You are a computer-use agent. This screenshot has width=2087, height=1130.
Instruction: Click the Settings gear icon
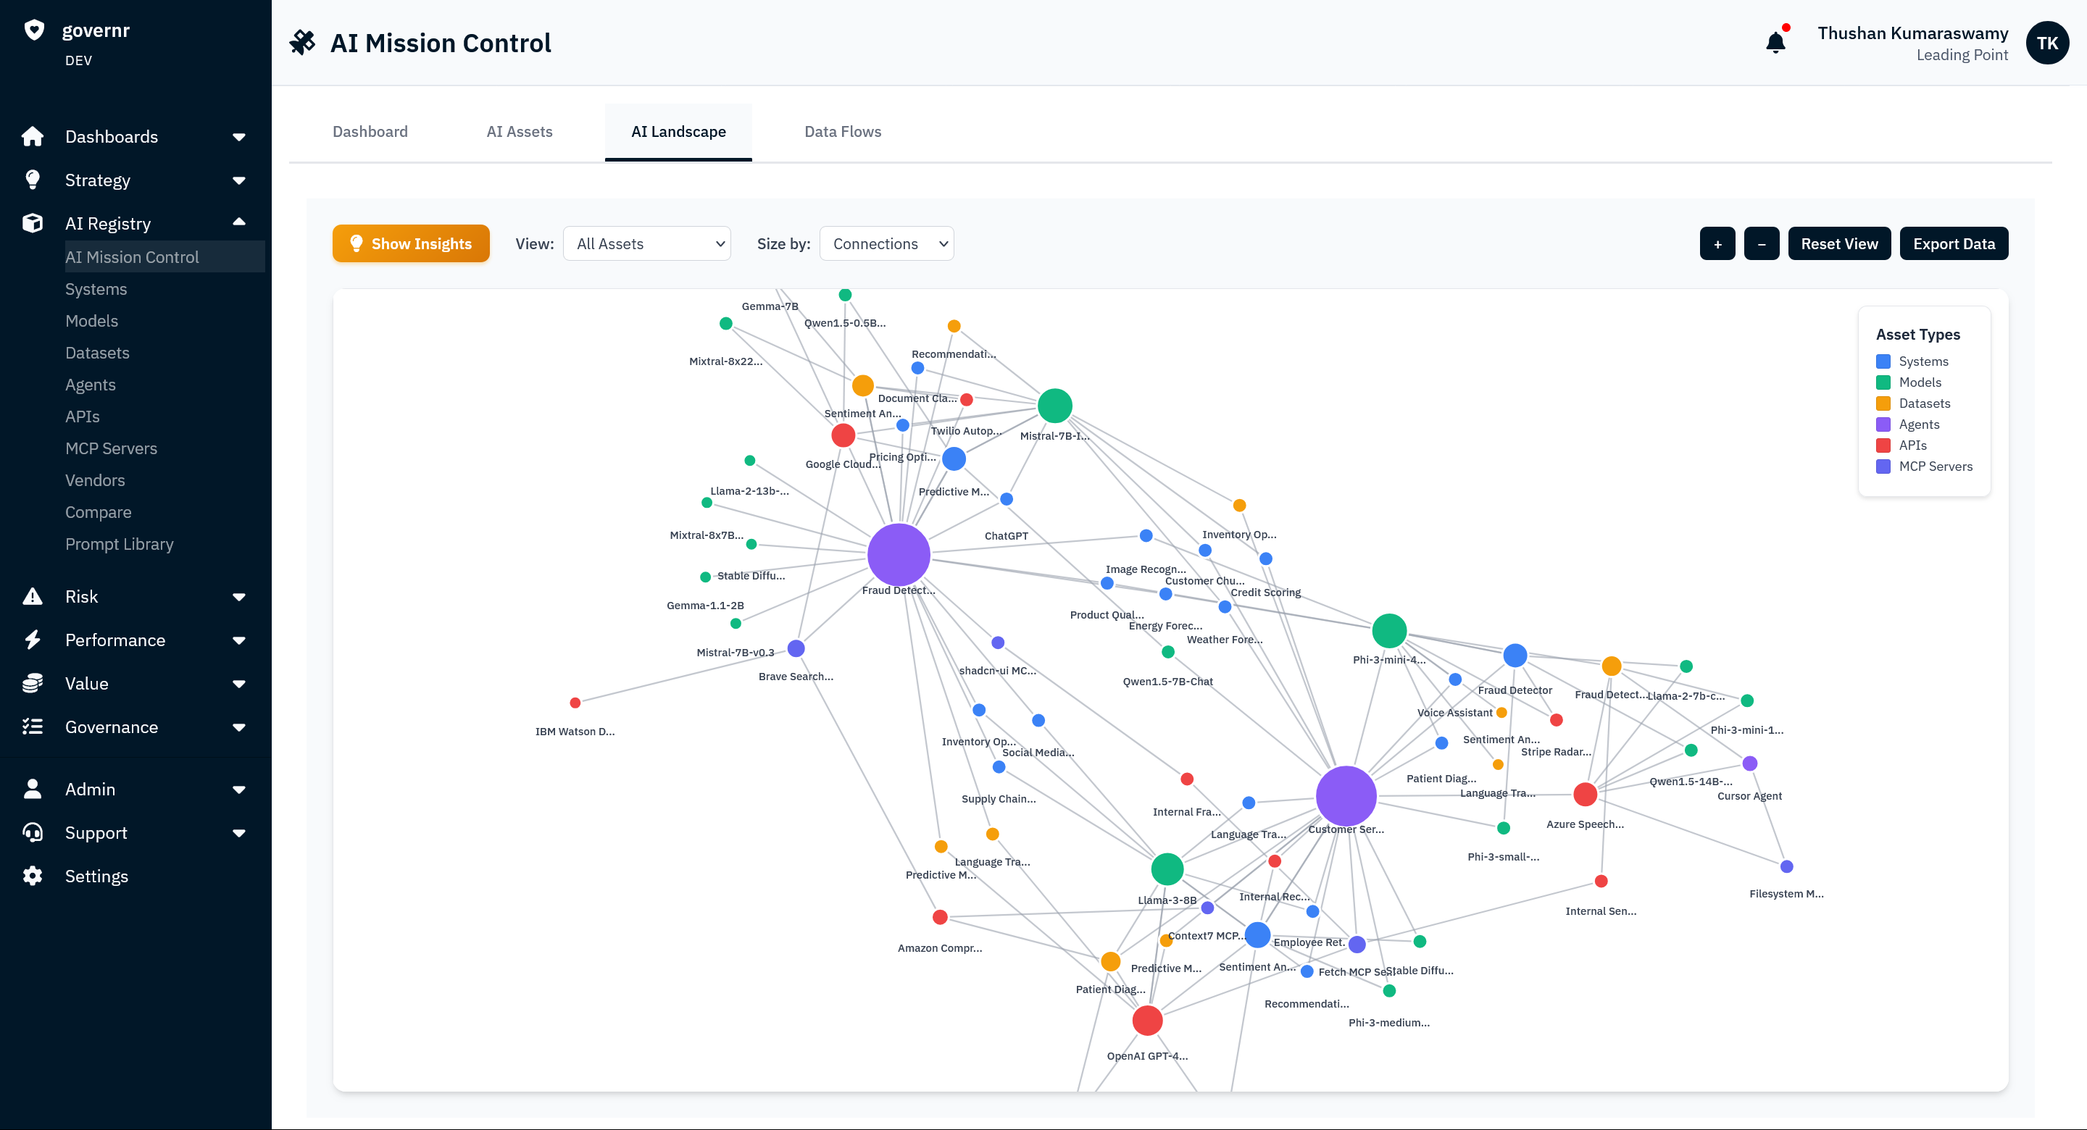(33, 876)
